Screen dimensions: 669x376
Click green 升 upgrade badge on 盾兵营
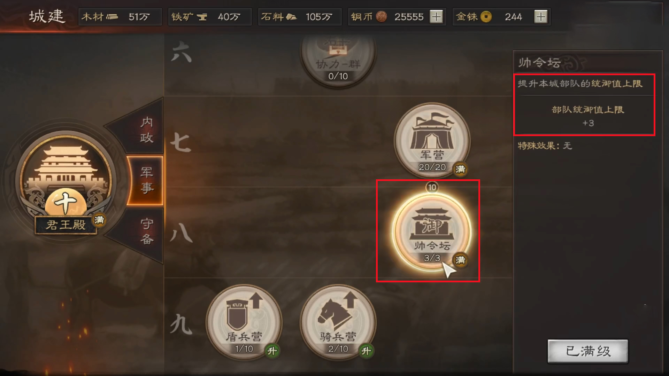click(272, 351)
